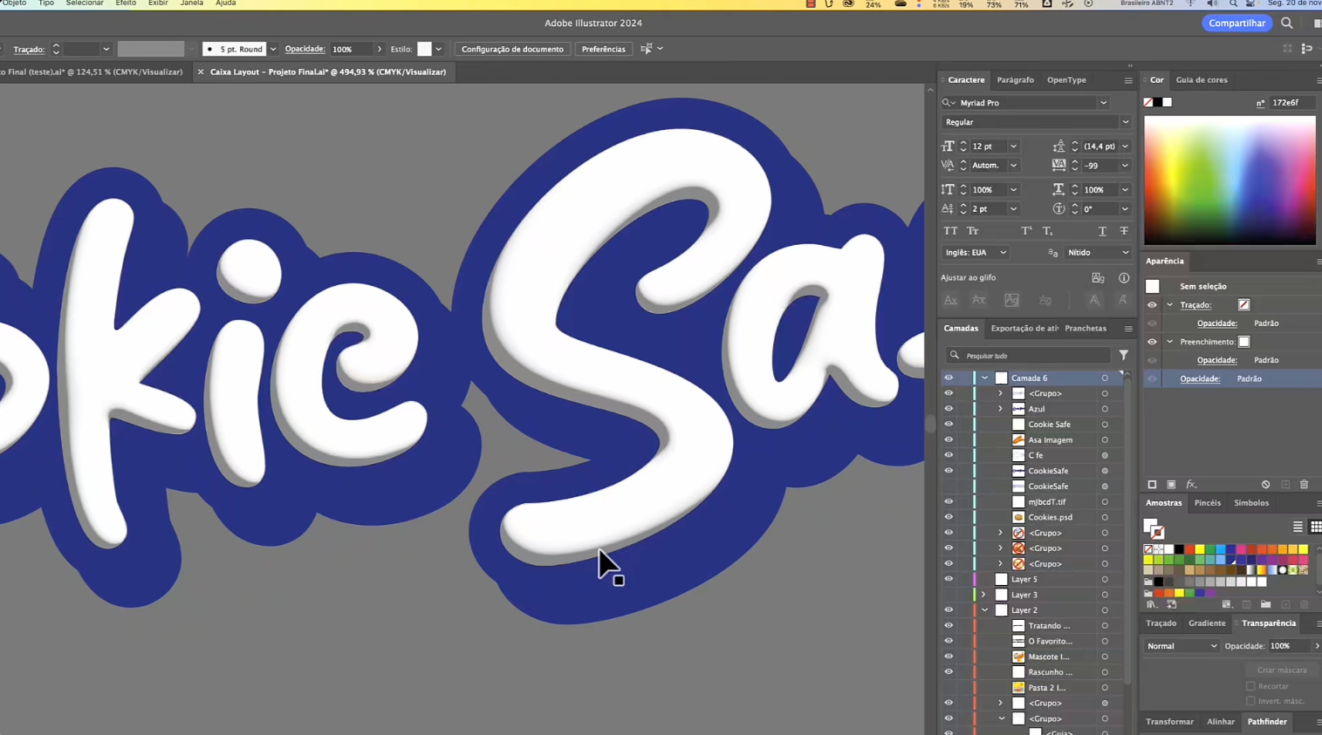
Task: Open the Efeito menu
Action: pos(126,3)
